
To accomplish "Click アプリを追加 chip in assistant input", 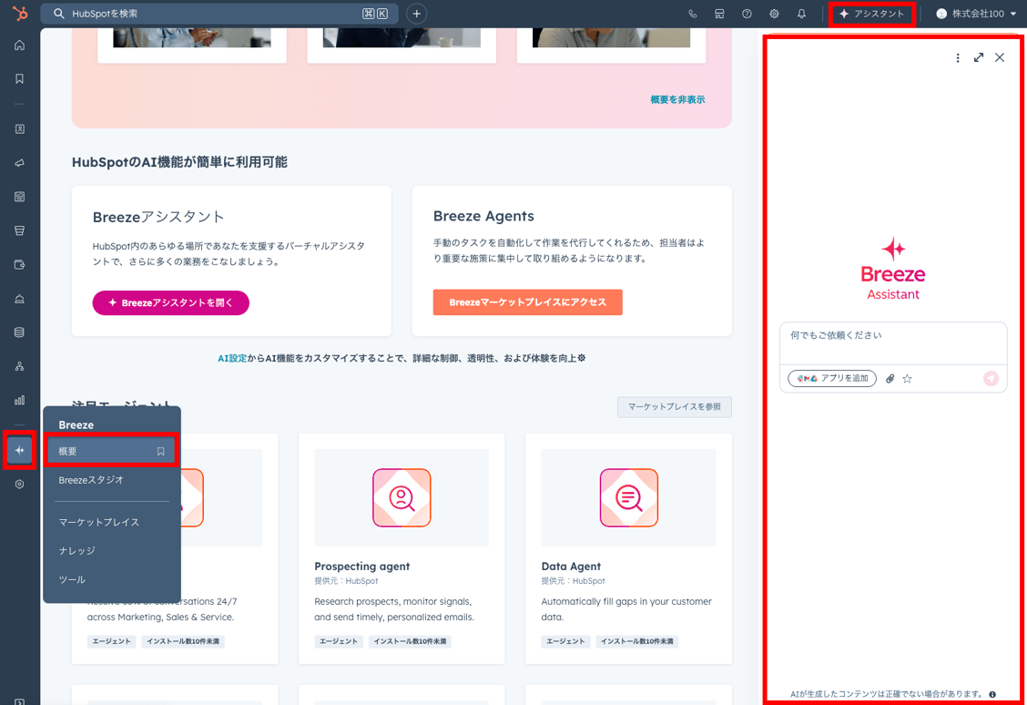I will [831, 378].
